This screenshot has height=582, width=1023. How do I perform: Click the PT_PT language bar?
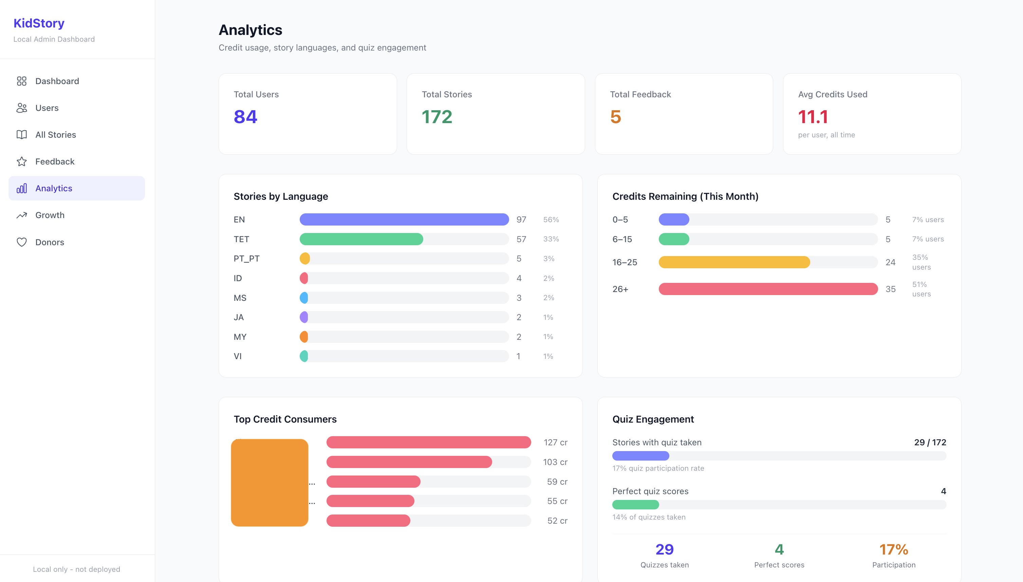404,259
